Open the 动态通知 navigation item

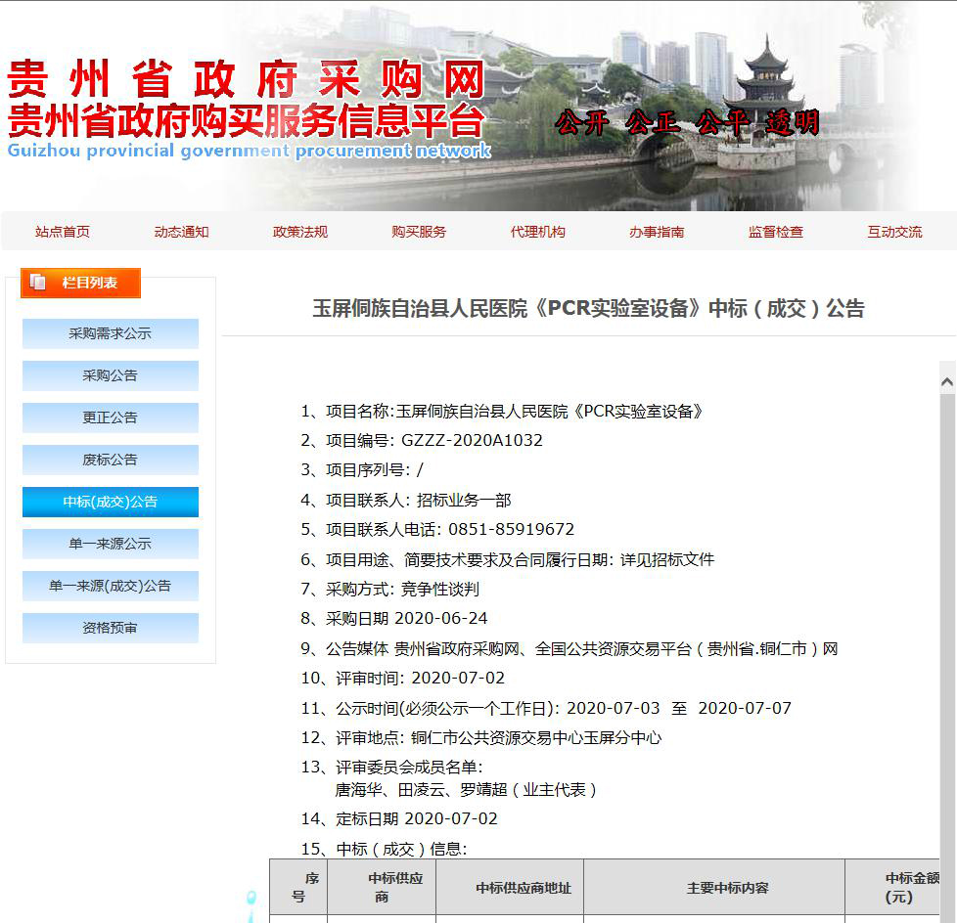coord(181,232)
